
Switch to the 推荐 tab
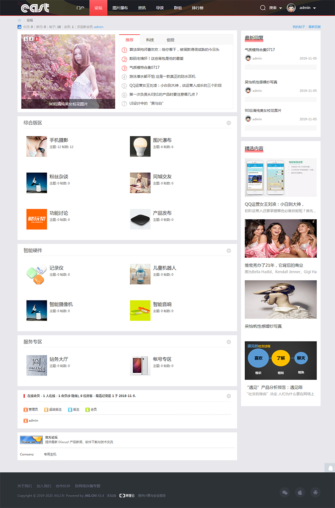tap(129, 40)
